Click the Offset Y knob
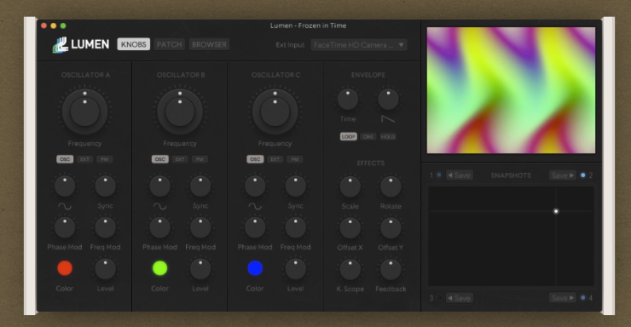 click(391, 227)
